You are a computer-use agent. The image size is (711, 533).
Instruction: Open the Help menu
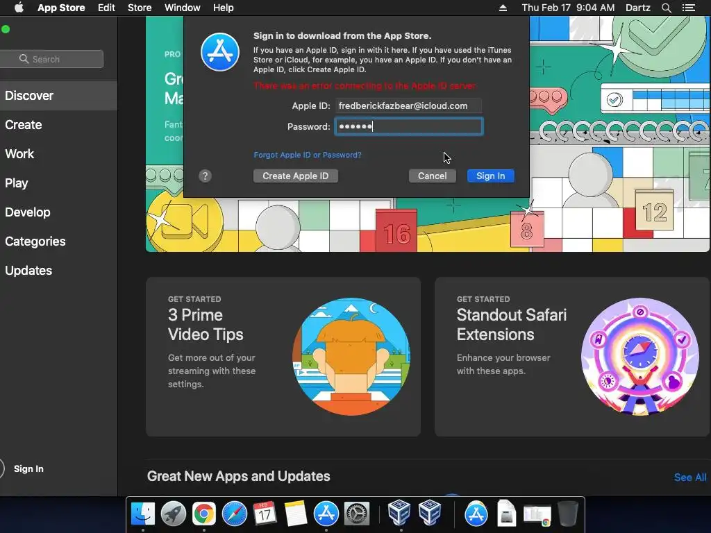(x=224, y=8)
